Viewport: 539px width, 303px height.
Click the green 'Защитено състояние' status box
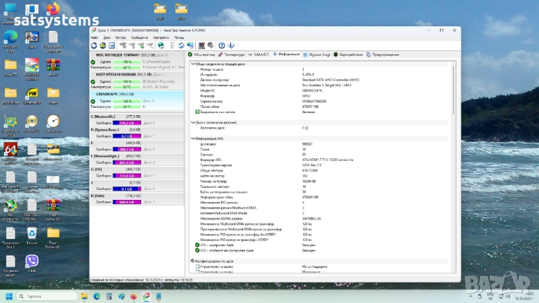(x=197, y=112)
